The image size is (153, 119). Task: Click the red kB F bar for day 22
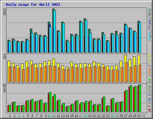pos(102,105)
